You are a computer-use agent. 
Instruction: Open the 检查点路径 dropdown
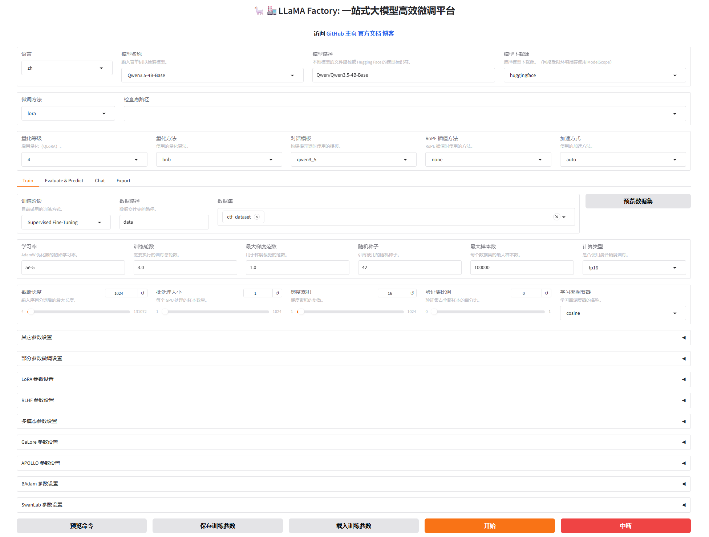(x=405, y=114)
